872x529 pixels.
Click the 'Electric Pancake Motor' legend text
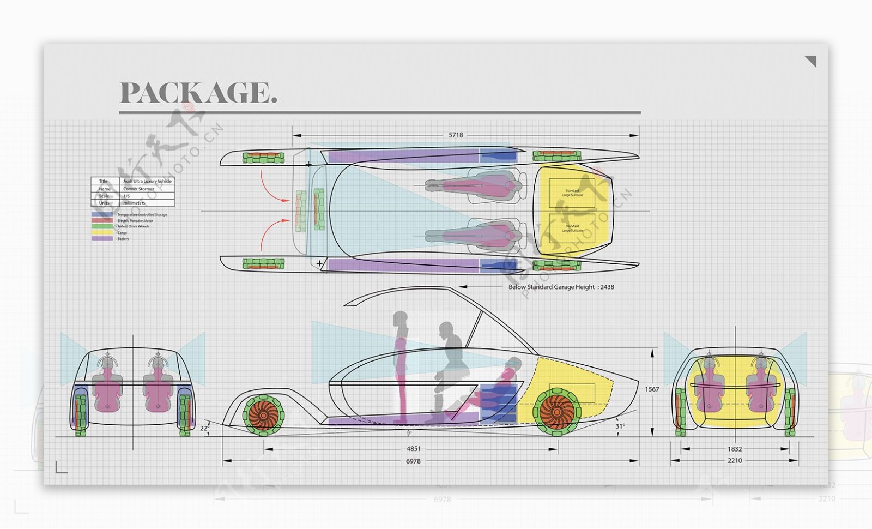(x=135, y=220)
